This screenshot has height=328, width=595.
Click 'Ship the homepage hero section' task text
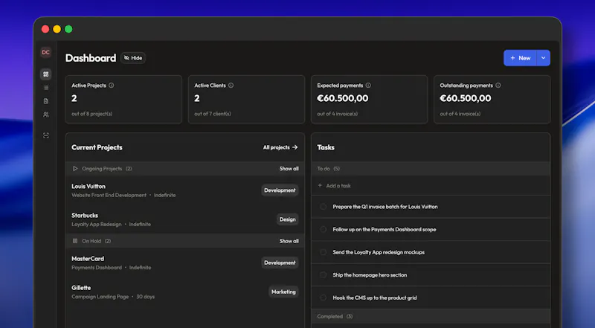click(x=370, y=275)
